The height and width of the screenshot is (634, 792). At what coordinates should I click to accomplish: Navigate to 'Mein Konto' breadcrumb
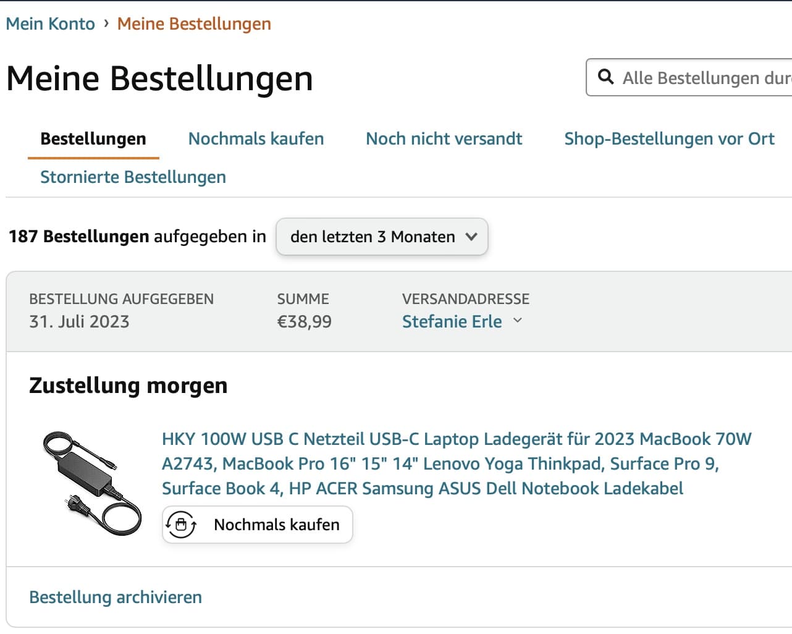point(51,24)
